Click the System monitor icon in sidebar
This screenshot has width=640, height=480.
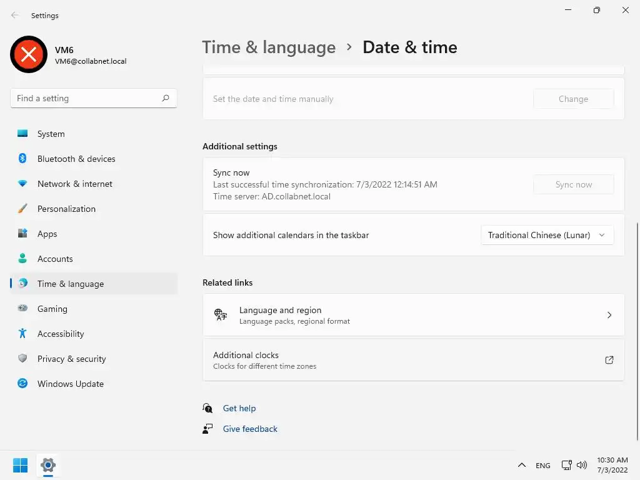[x=22, y=134]
